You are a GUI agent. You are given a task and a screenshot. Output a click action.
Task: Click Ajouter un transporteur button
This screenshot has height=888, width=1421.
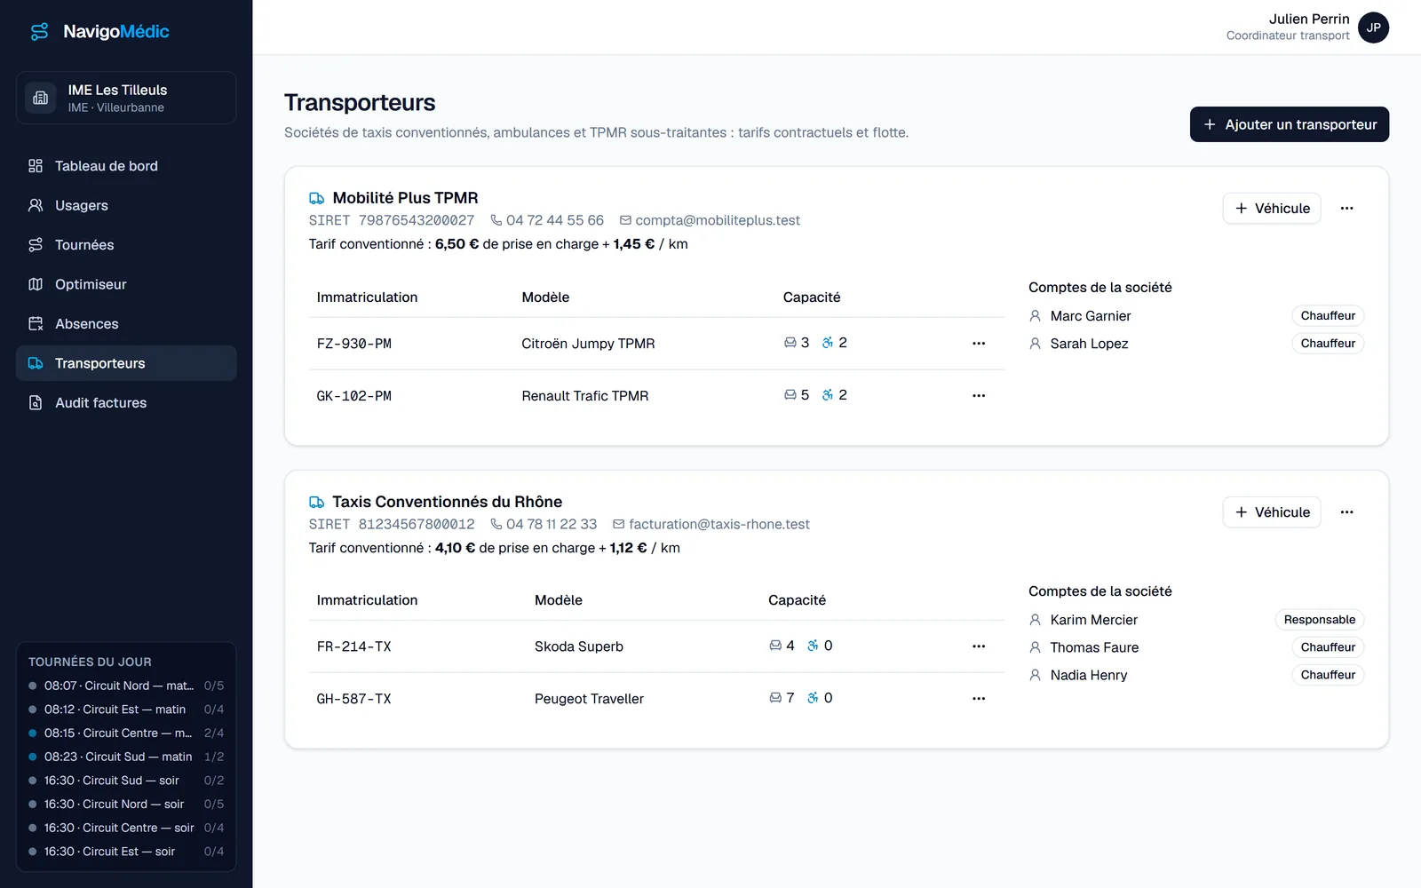point(1290,124)
